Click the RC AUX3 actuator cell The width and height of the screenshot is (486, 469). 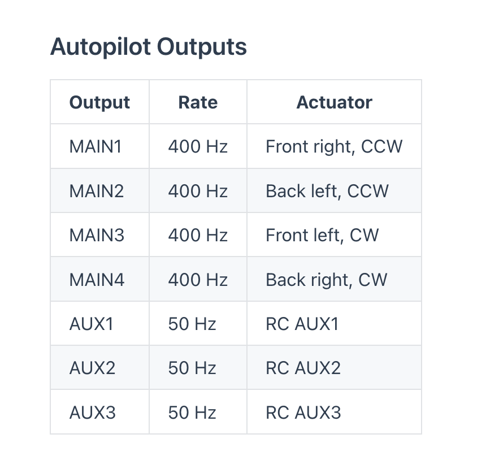click(303, 412)
